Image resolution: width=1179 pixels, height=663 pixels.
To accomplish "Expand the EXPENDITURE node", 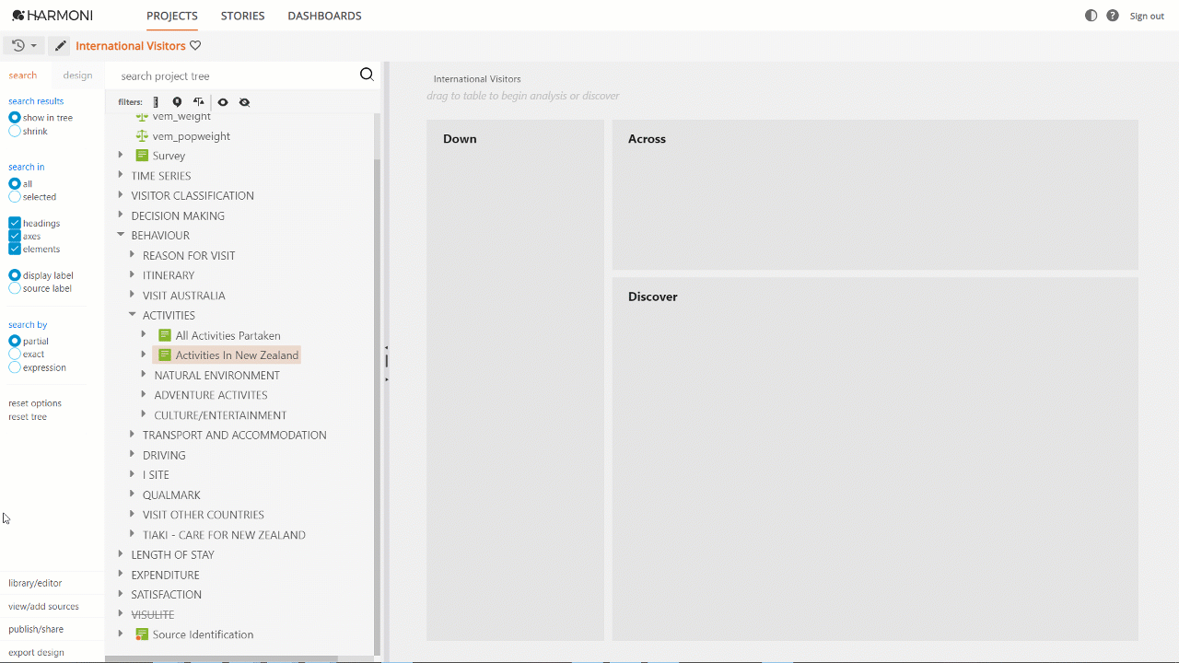I will (121, 574).
